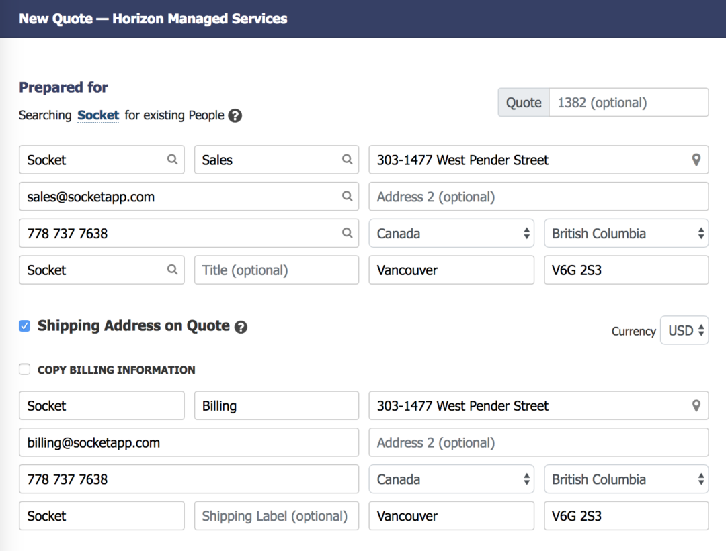Click billing@socketapp.com email field

(189, 443)
